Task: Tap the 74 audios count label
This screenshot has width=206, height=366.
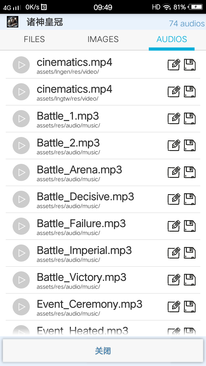Action: [x=187, y=23]
